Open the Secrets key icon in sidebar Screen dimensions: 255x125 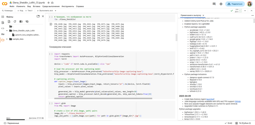click(3, 34)
